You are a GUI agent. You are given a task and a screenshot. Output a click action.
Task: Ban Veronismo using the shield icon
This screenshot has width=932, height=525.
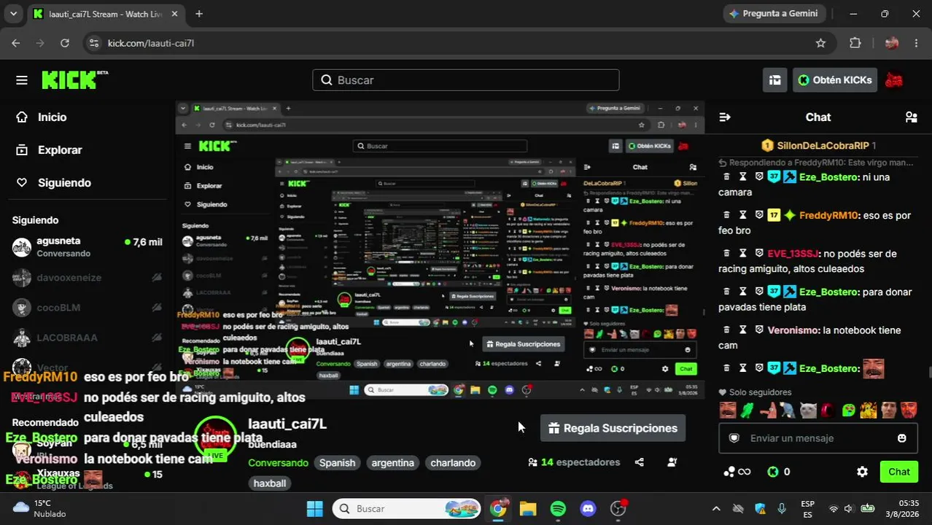click(x=758, y=330)
